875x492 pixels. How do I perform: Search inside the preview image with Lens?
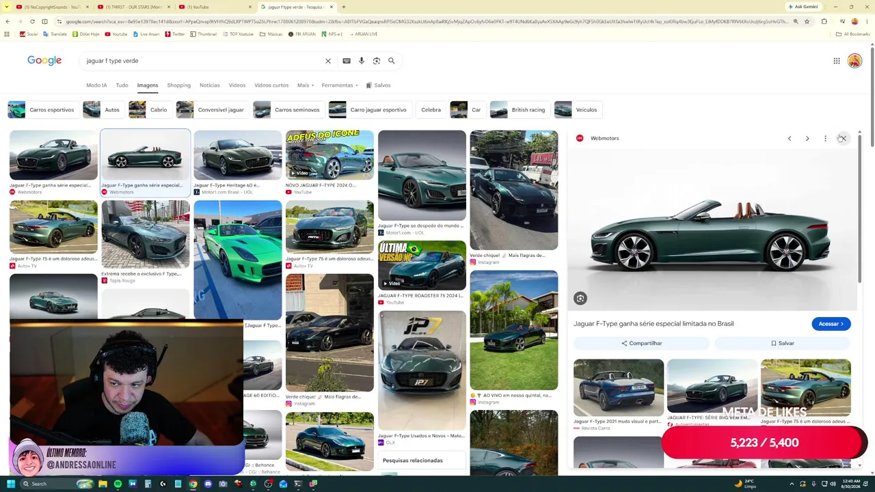580,299
